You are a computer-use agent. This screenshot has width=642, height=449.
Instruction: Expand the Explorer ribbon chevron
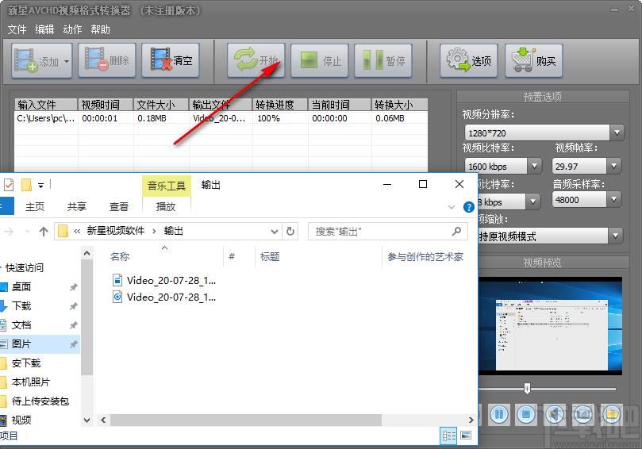pos(452,207)
